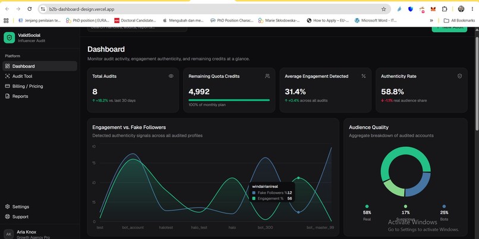Click the blue feather extension icon
The image size is (479, 239).
(x=399, y=9)
